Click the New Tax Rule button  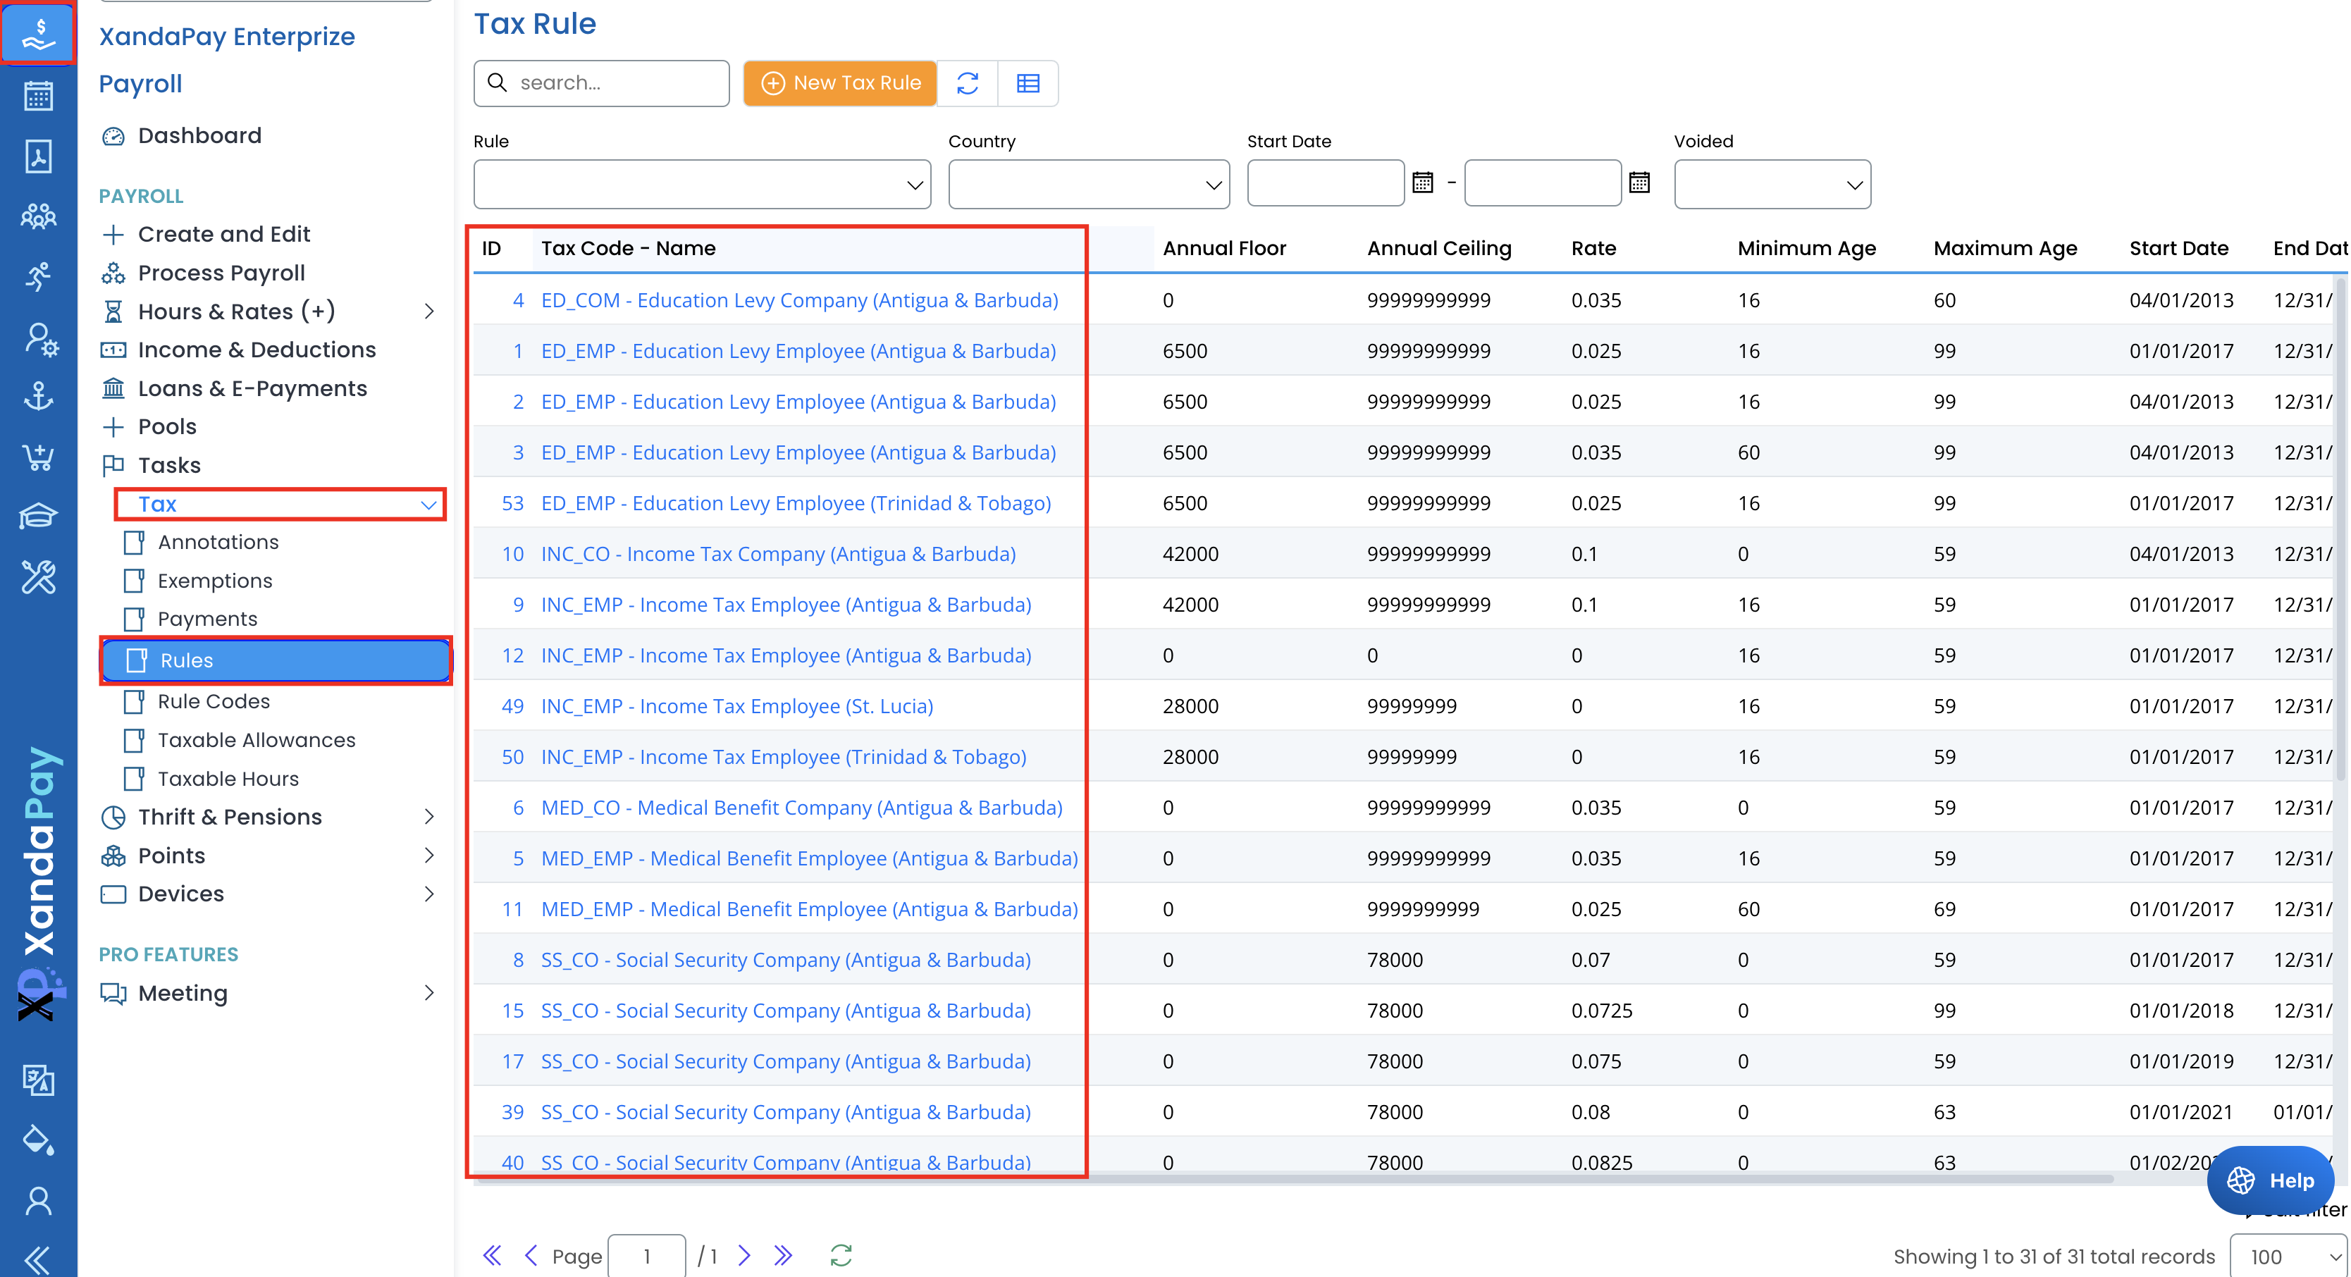coord(839,83)
